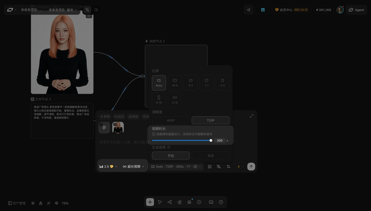Image resolution: width=371 pixels, height=211 pixels.
Task: Open 资产管理 asset management panel
Action: [x=16, y=203]
